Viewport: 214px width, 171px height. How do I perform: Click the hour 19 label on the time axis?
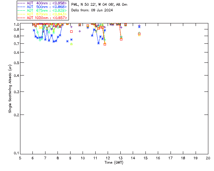196,158
